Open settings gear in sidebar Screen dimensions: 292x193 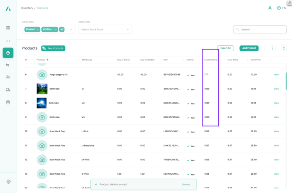pos(8,182)
